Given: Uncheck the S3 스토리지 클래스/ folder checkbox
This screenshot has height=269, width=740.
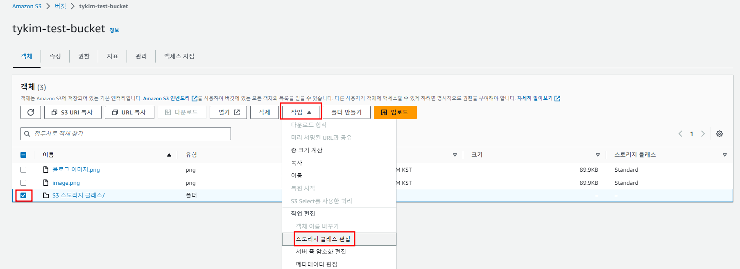Looking at the screenshot, I should click(23, 195).
